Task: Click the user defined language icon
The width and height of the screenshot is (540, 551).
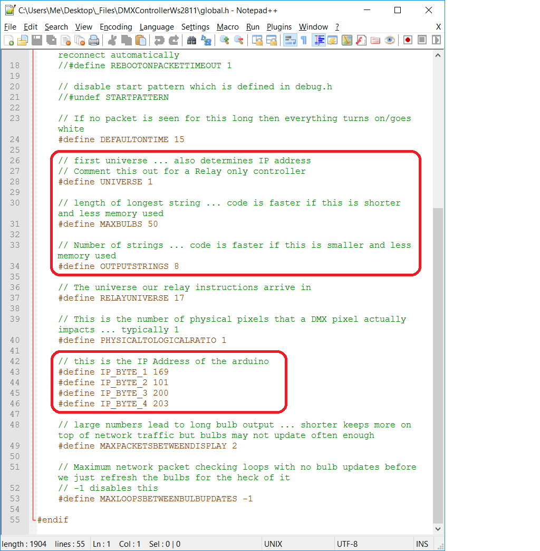Action: 333,40
